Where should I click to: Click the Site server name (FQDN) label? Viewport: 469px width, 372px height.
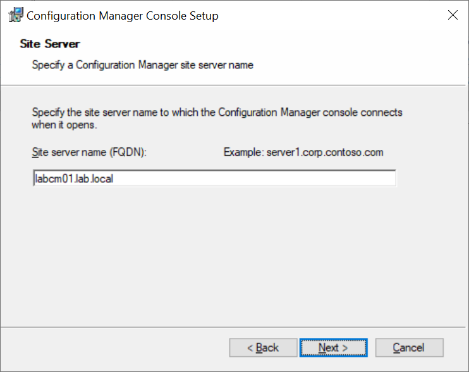[x=89, y=152]
